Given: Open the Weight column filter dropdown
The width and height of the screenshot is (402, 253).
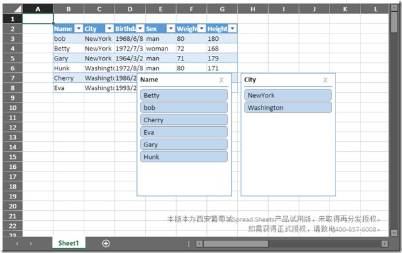Looking at the screenshot, I should (x=202, y=29).
